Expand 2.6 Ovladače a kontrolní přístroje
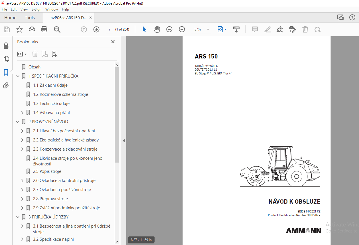Screen dimensions: 359x245 (x=22, y=181)
